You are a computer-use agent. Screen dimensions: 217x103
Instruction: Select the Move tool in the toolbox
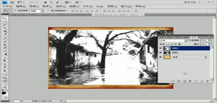pyautogui.click(x=4, y=19)
